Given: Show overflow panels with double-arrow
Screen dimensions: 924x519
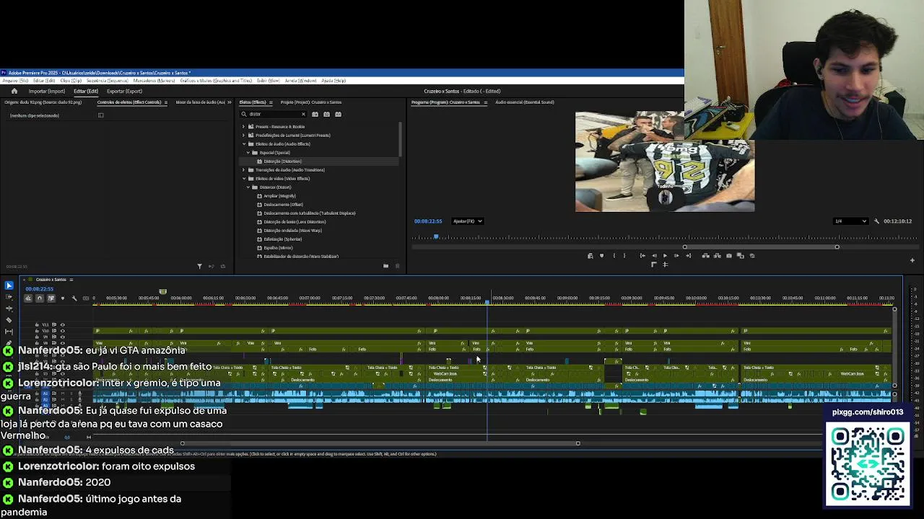Looking at the screenshot, I should [x=230, y=102].
